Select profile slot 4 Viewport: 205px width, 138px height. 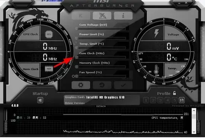(x=167, y=100)
